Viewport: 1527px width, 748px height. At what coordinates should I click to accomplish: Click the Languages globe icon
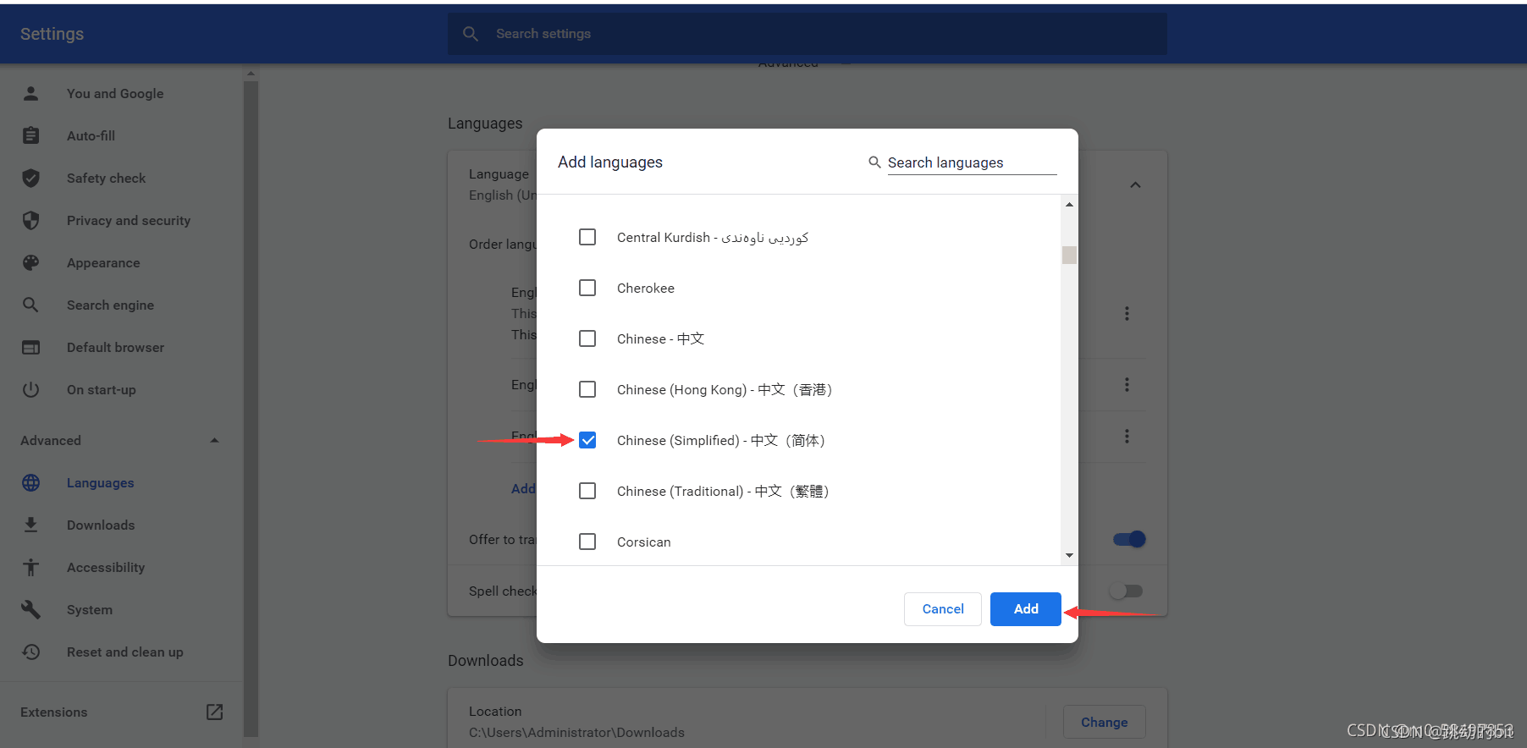(x=31, y=483)
